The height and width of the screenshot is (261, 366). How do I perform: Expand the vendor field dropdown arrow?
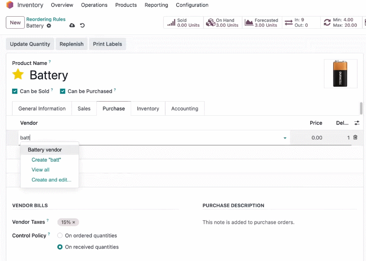coord(285,138)
